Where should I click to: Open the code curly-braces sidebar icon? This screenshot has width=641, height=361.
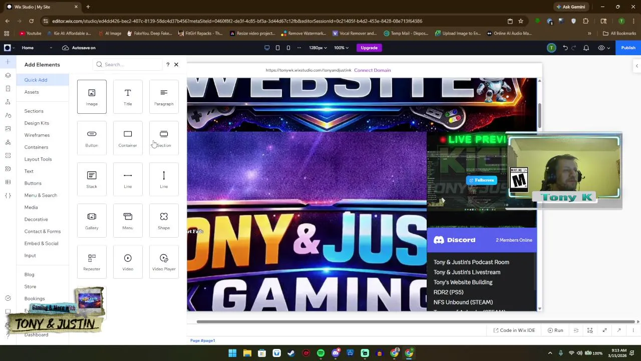[x=8, y=196]
